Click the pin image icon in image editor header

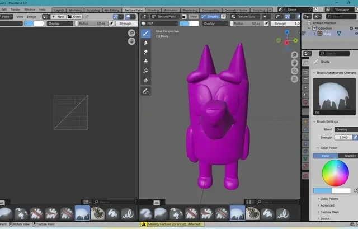(87, 17)
